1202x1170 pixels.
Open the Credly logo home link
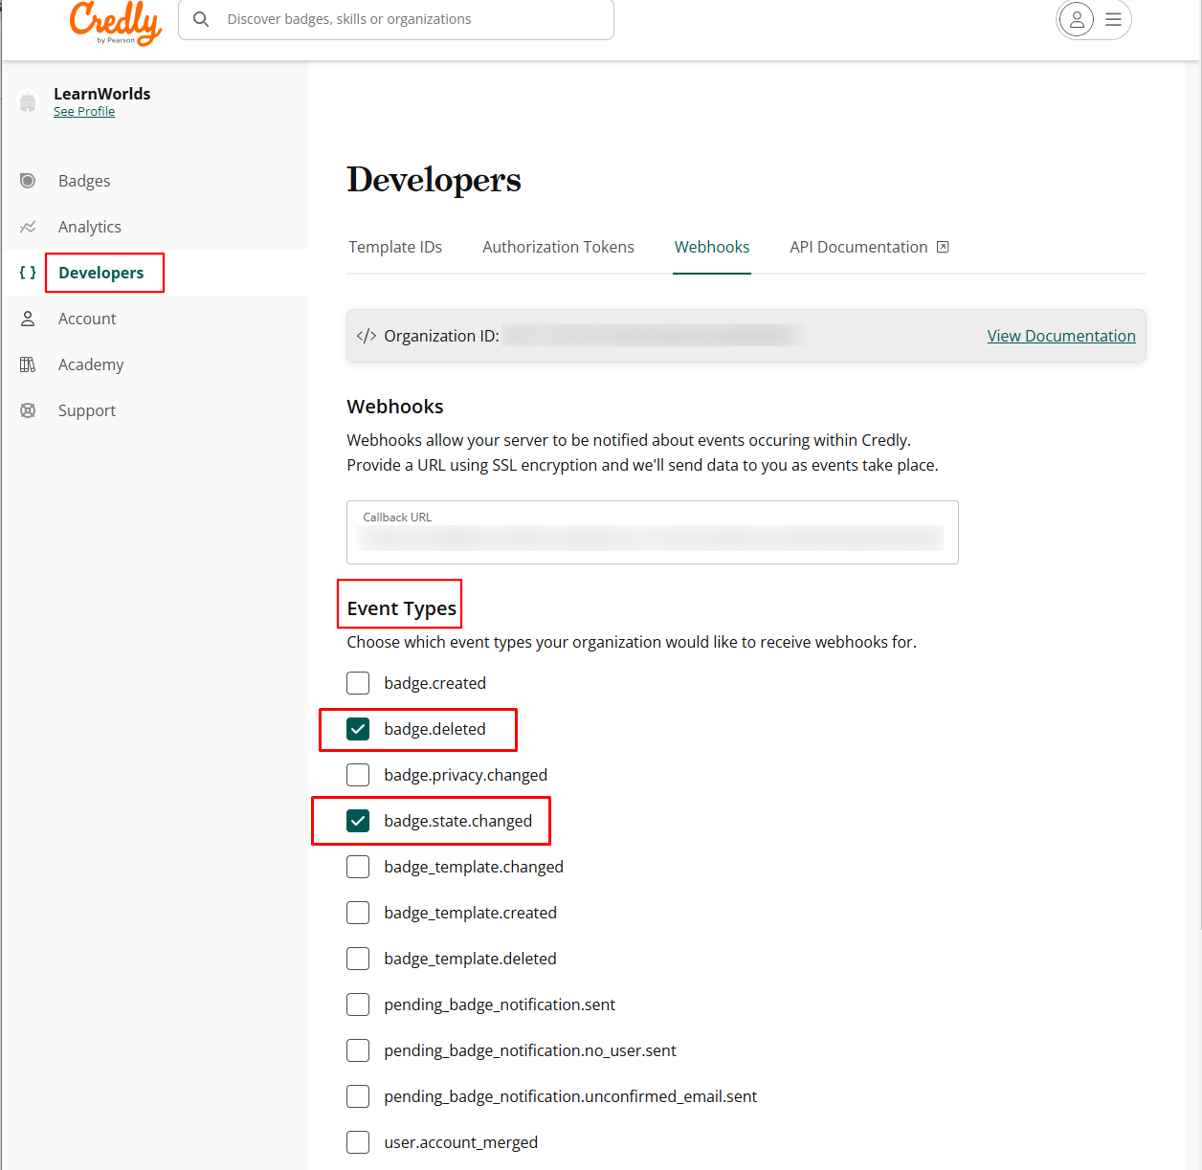(x=116, y=22)
